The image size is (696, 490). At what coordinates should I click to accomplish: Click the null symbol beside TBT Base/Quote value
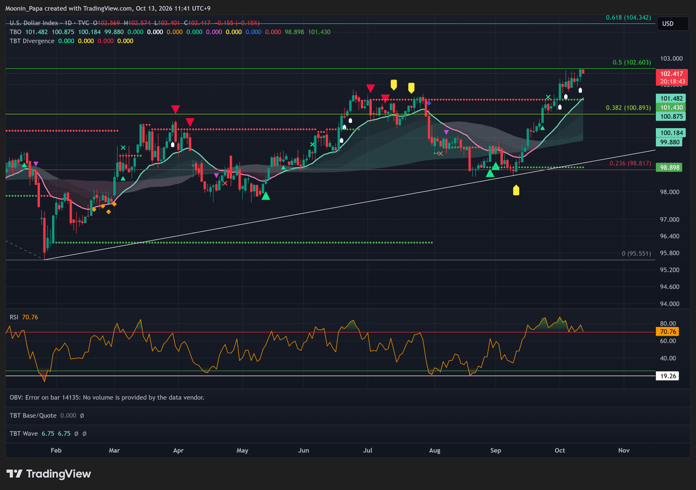pos(82,416)
